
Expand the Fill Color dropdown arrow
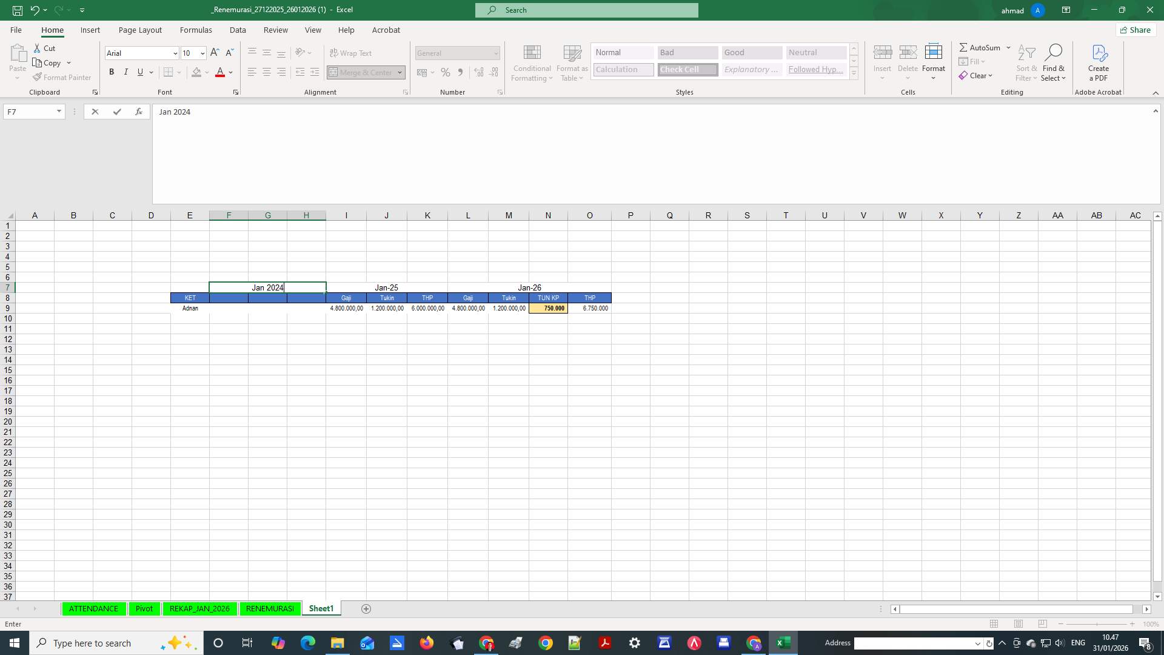pyautogui.click(x=207, y=72)
